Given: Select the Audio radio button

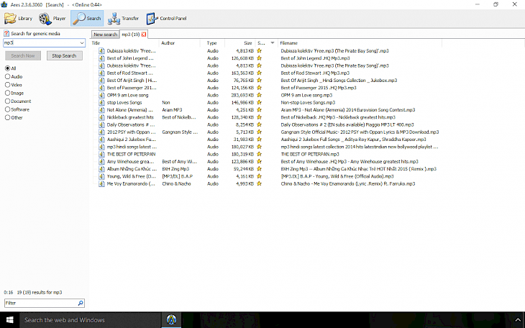Looking at the screenshot, I should tap(7, 76).
